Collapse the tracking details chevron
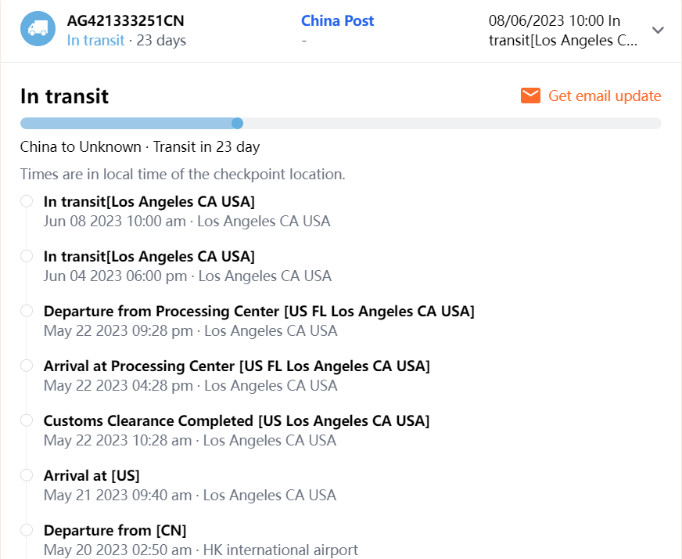This screenshot has width=682, height=559. click(x=658, y=30)
